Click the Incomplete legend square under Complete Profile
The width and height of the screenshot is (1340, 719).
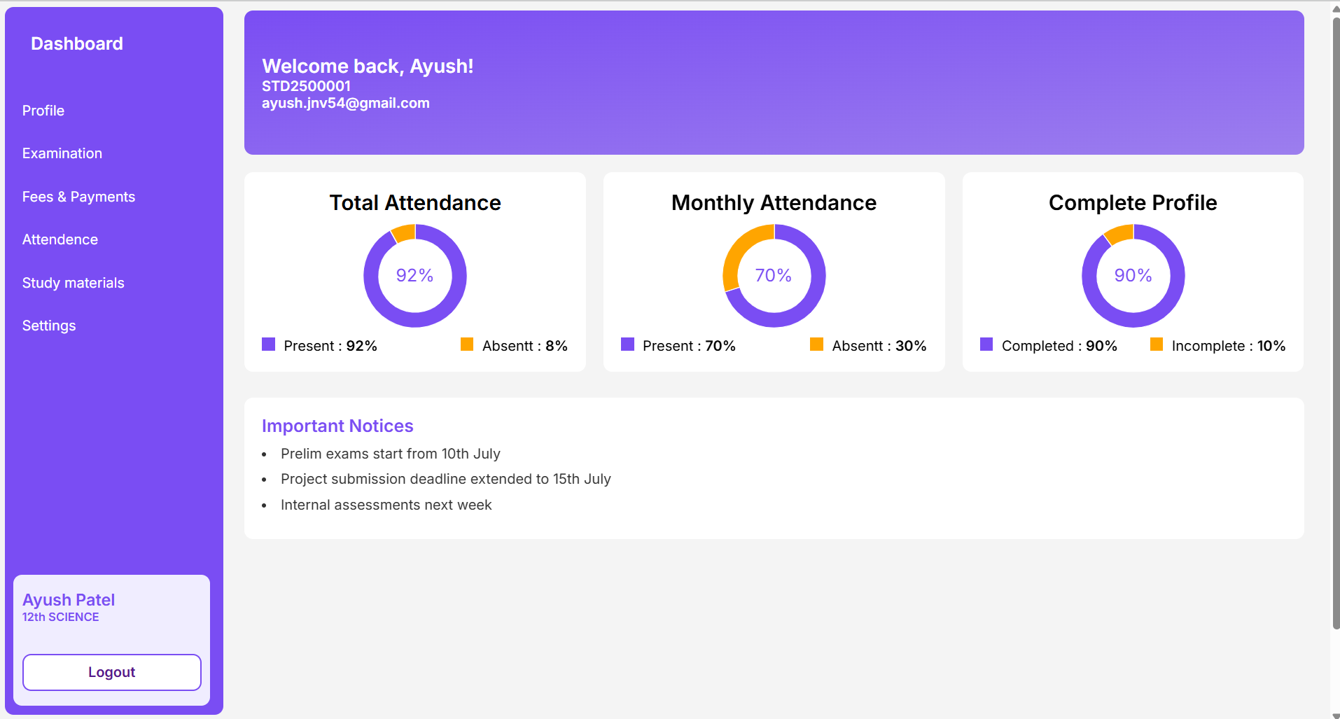point(1157,344)
